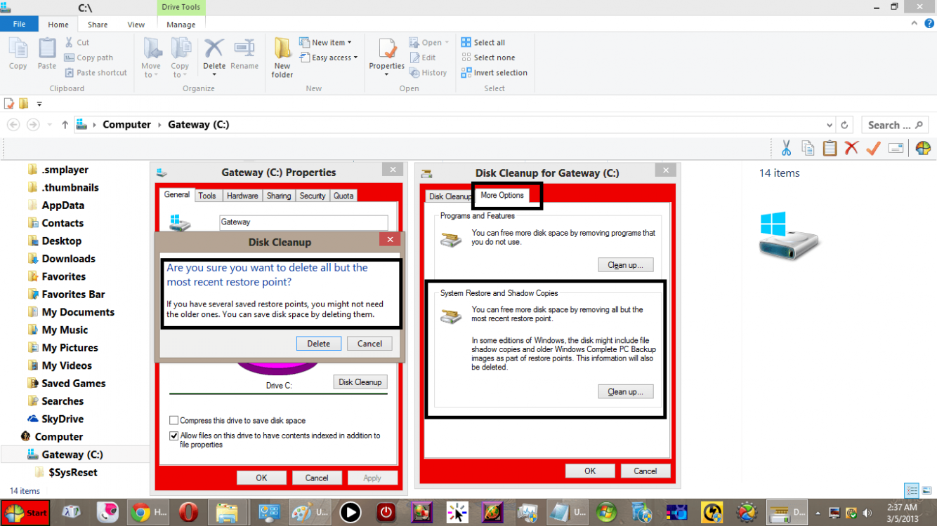Select Downloads in the navigation pane
The width and height of the screenshot is (937, 526).
pos(68,259)
